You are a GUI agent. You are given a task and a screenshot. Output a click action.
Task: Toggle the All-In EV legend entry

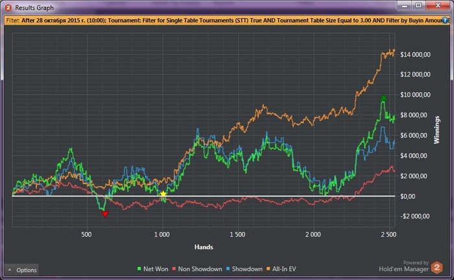[x=281, y=269]
